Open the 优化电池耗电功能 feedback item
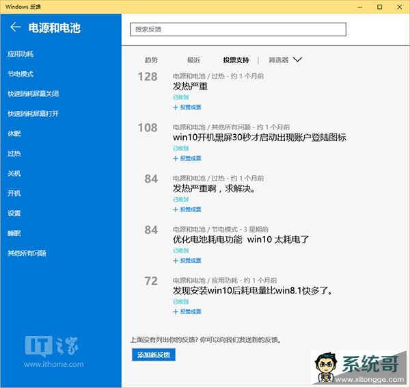 pos(241,240)
